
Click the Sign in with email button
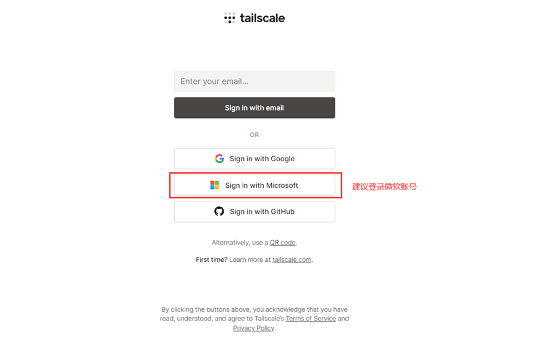click(254, 107)
